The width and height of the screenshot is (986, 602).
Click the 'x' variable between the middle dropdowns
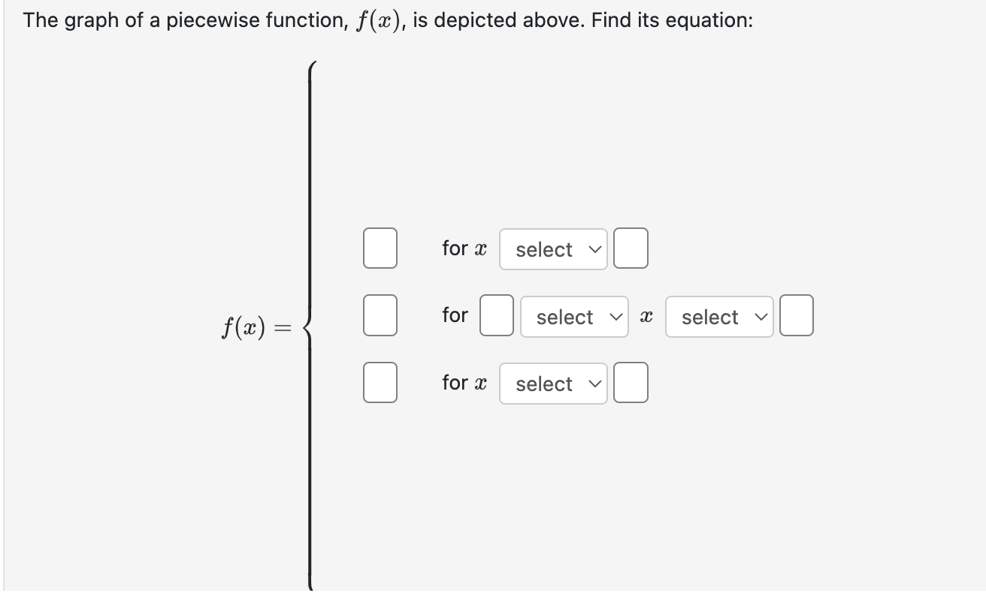(647, 316)
